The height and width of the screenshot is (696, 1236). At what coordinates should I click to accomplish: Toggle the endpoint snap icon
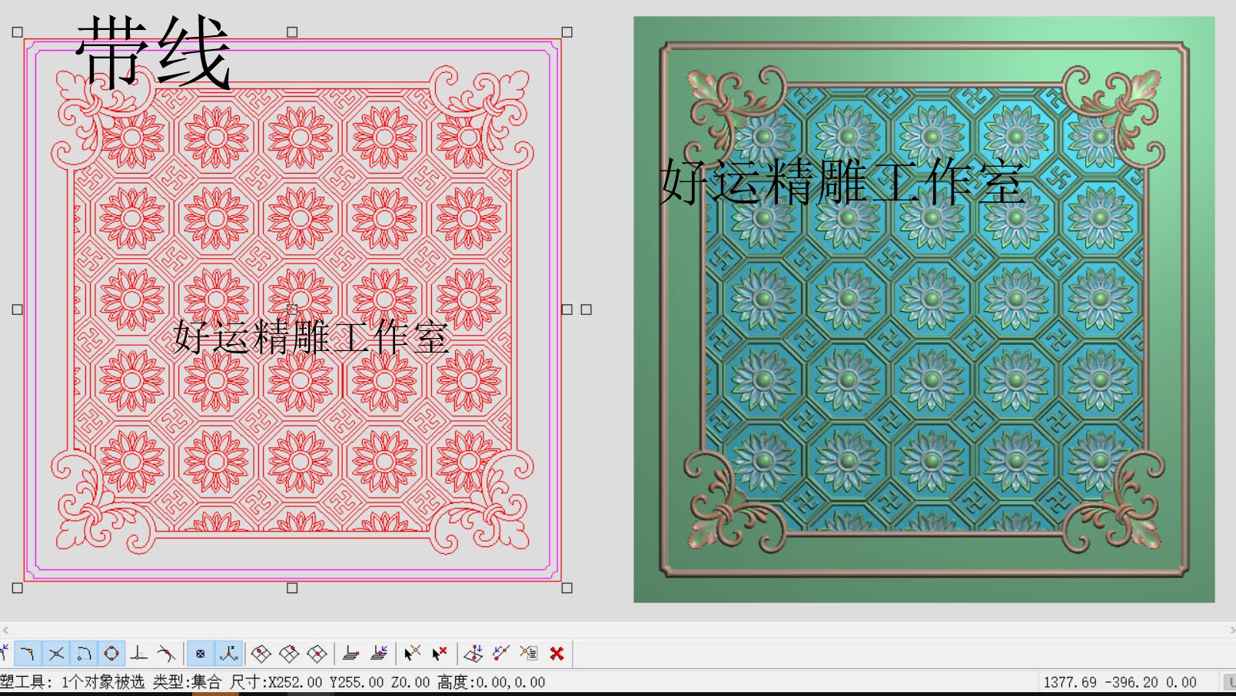pos(28,654)
